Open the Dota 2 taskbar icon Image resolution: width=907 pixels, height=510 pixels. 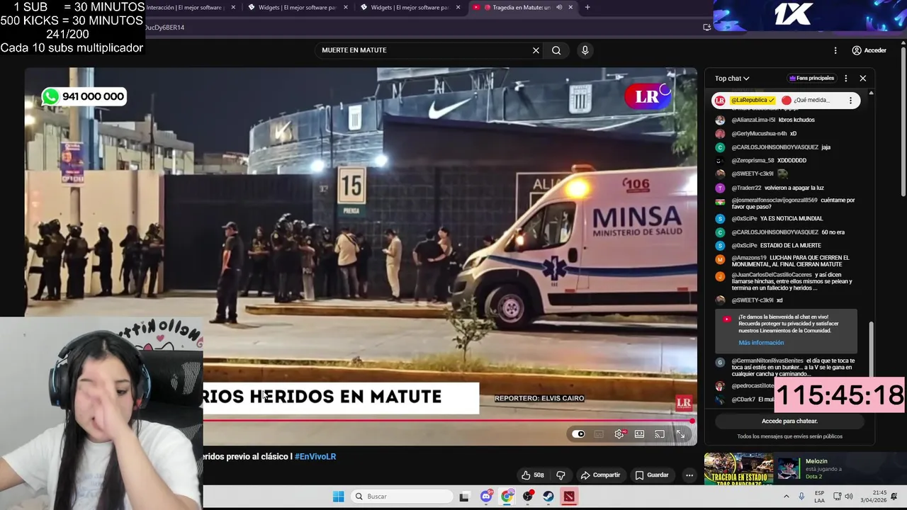(x=569, y=497)
